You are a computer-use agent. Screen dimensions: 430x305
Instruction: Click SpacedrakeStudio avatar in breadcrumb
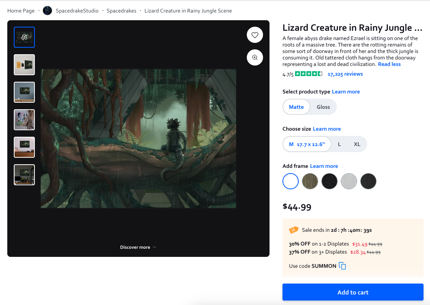[x=47, y=11]
